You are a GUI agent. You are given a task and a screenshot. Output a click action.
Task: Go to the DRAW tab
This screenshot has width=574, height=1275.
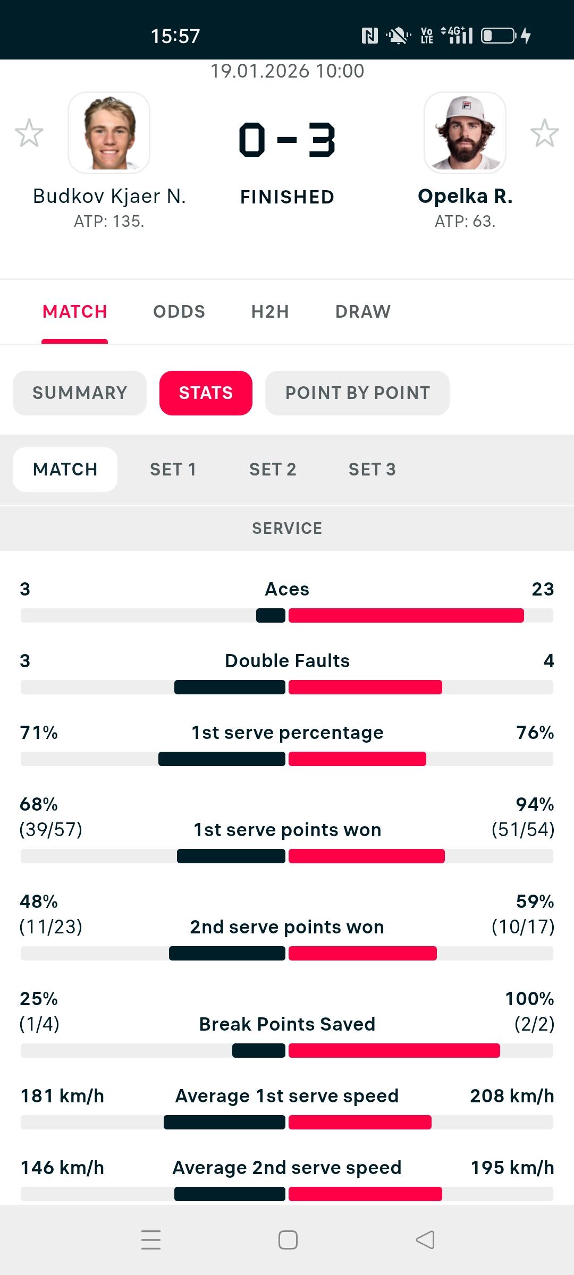[363, 311]
